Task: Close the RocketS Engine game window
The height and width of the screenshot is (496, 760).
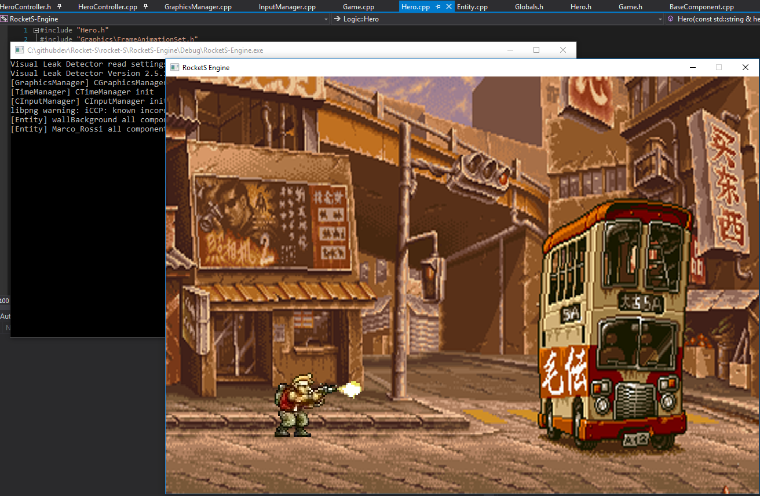Action: pos(746,68)
